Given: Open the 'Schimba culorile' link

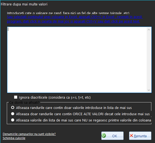Looking at the screenshot, I should pos(14,138).
